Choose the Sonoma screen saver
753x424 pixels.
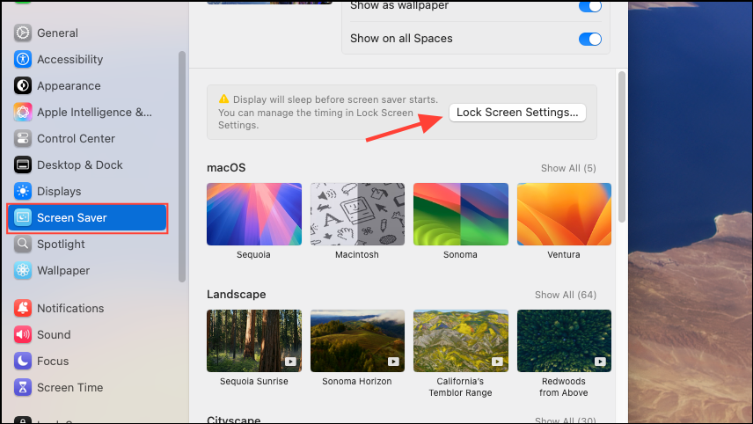pos(461,214)
